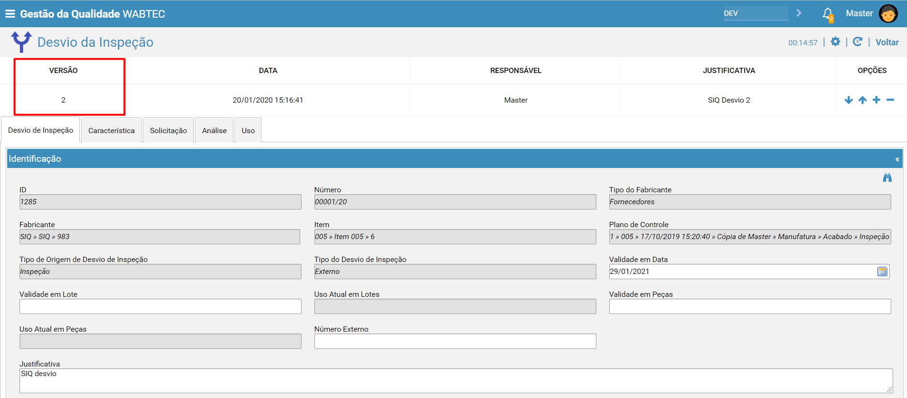Click the Número Externo field
The image size is (907, 398).
pos(455,341)
